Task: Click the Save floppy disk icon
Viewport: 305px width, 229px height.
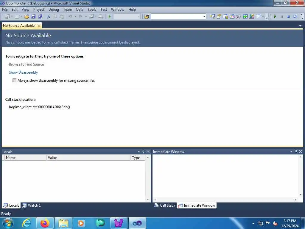Action: tap(33, 17)
